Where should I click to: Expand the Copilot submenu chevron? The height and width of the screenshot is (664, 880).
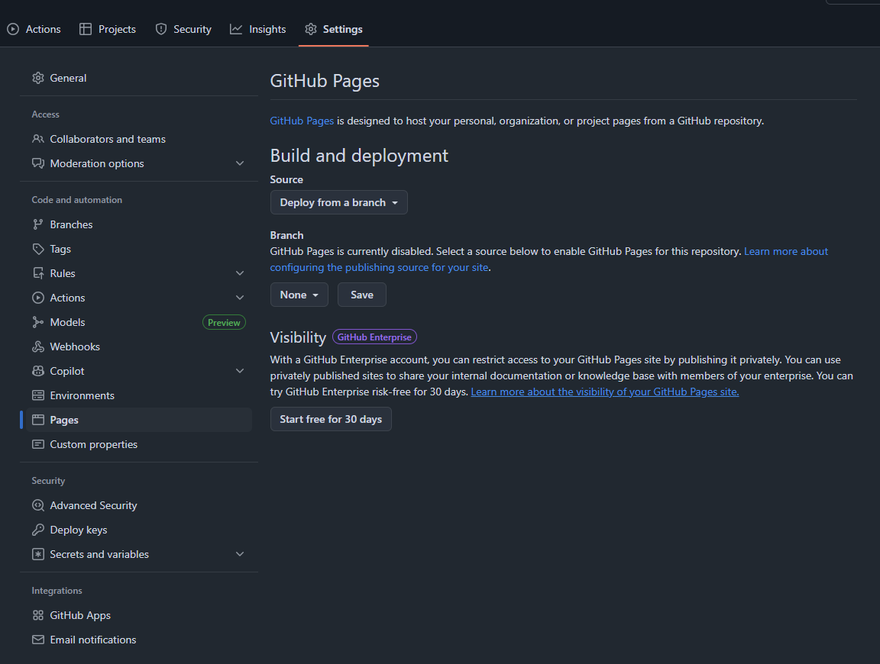click(x=240, y=371)
